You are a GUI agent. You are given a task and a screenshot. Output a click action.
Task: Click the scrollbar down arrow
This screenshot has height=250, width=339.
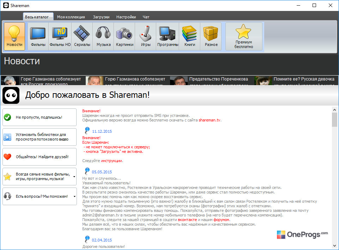pos(335,246)
